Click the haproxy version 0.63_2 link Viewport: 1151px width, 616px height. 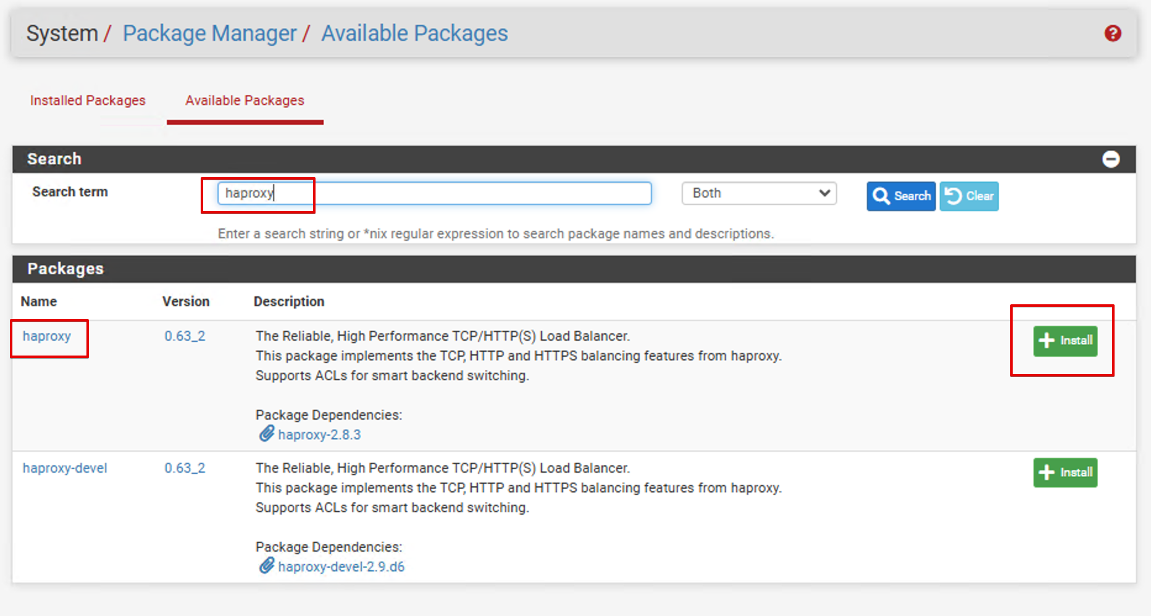pos(185,336)
